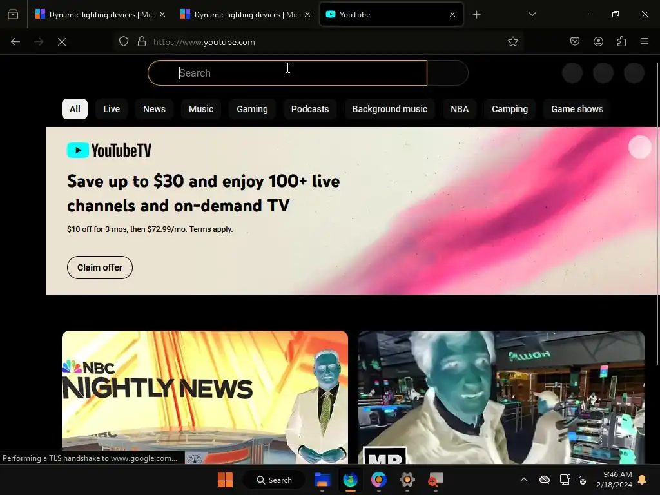Select the Live filter chip

click(x=112, y=109)
